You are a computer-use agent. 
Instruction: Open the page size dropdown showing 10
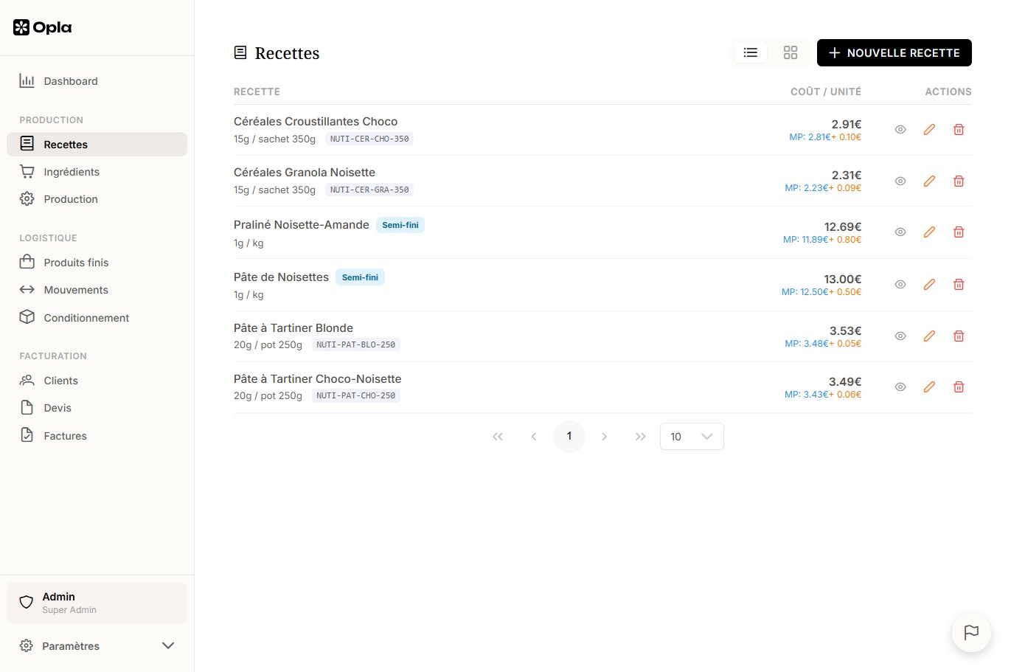691,436
